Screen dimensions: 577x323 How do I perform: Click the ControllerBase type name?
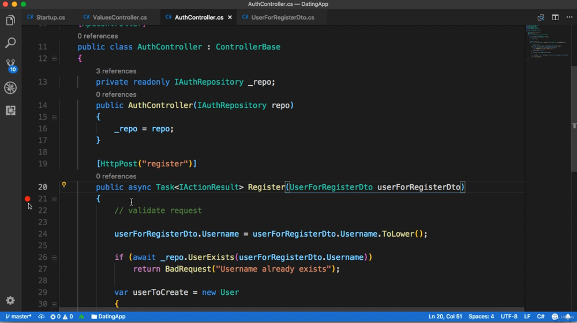(x=248, y=47)
